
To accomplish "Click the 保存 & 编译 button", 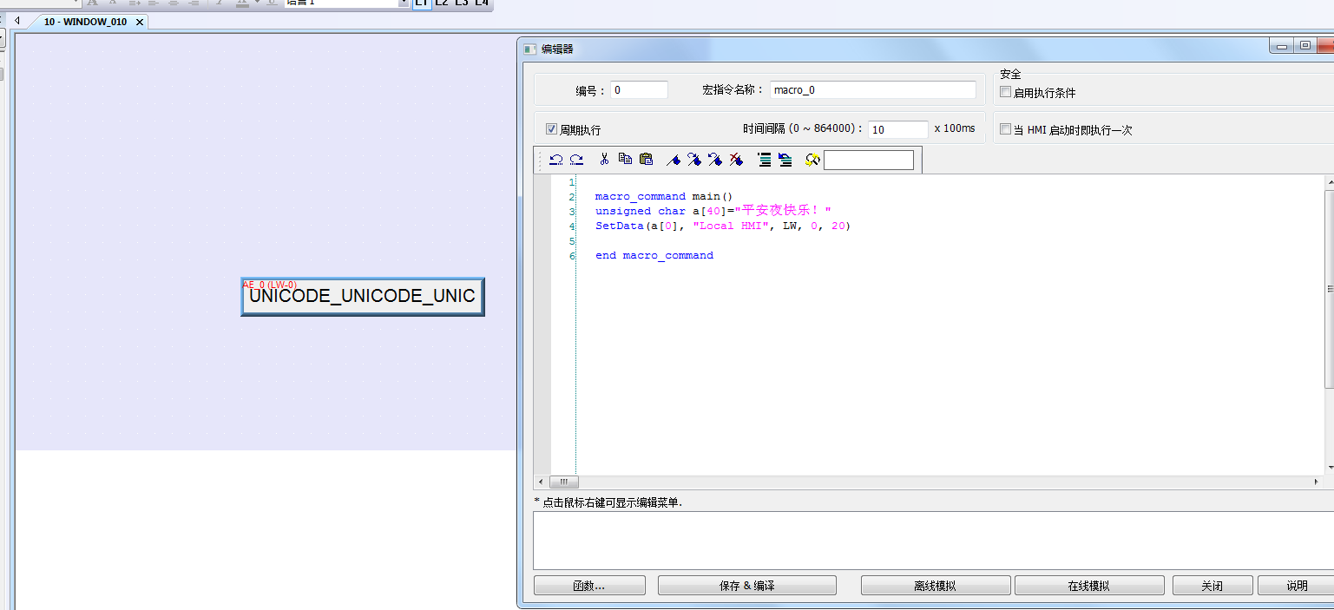I will point(746,586).
